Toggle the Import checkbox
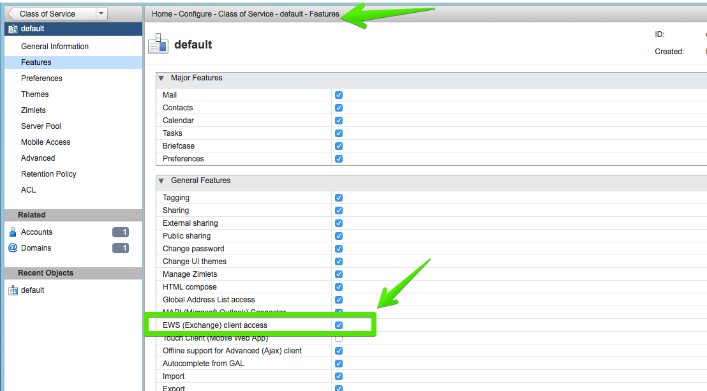 (x=339, y=376)
